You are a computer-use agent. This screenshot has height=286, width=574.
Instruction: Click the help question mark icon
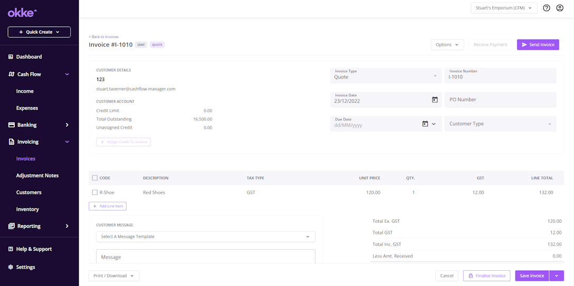click(x=547, y=8)
